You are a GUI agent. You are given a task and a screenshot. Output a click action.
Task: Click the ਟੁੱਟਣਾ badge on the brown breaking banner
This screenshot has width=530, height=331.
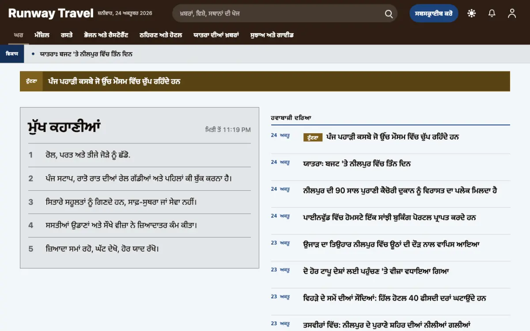tap(31, 81)
